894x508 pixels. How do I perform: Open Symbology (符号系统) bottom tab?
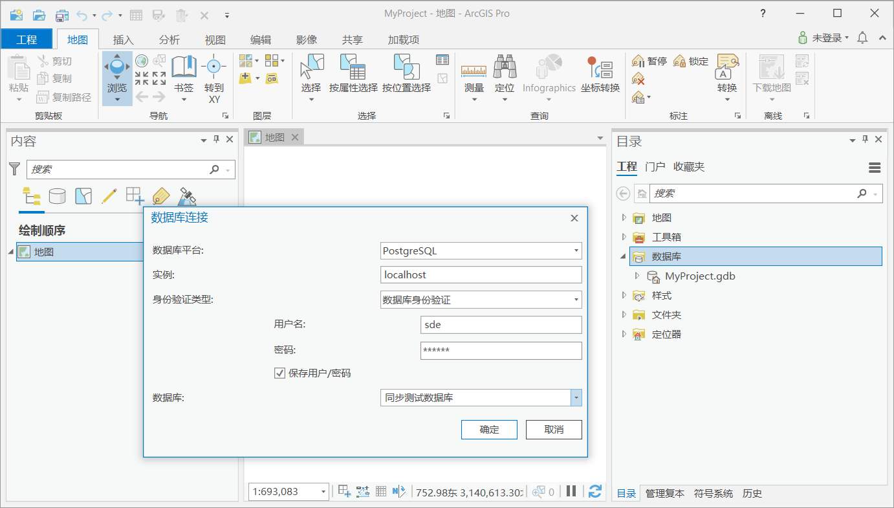coord(714,493)
